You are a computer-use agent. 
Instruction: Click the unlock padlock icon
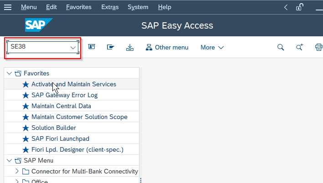point(299,7)
